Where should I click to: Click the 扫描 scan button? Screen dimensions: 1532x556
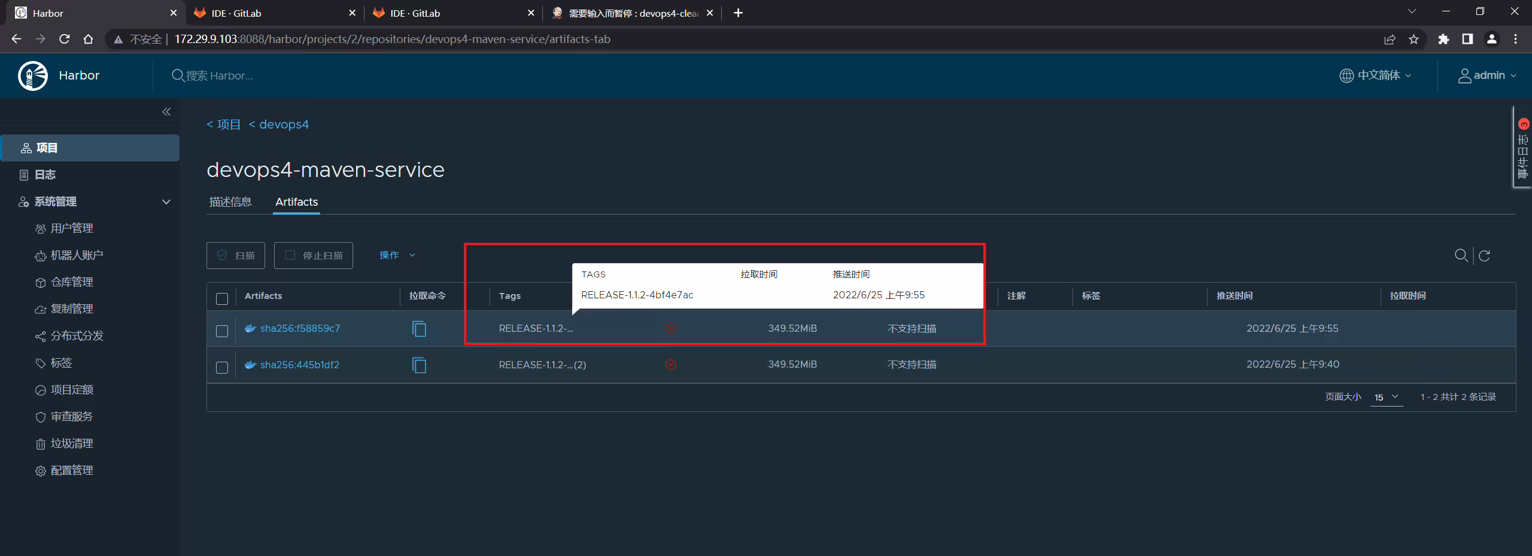[236, 255]
